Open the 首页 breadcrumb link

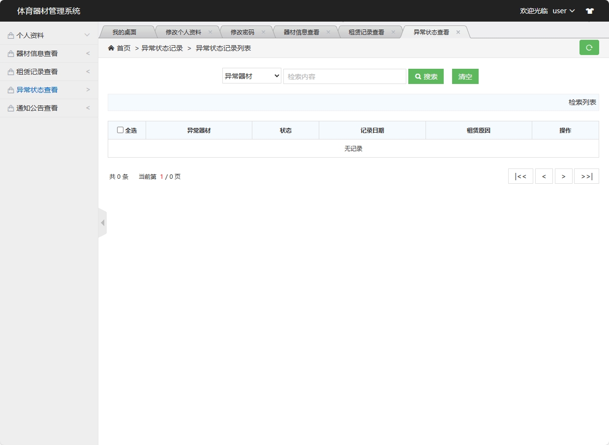(x=124, y=48)
